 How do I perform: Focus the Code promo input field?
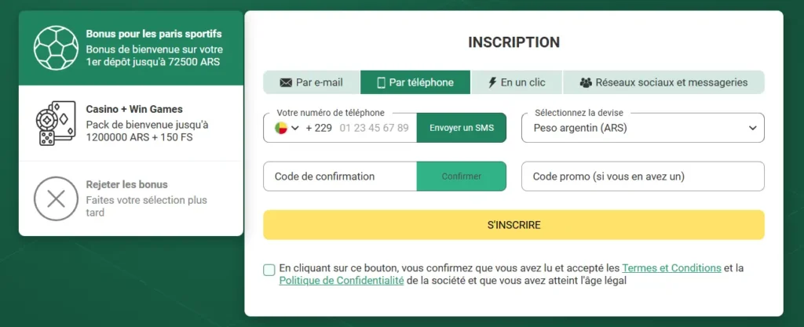643,176
